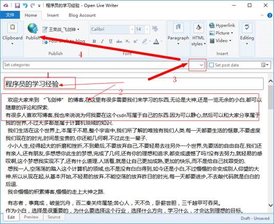Insert a Video
This screenshot has width=274, height=224.
click(x=220, y=40)
